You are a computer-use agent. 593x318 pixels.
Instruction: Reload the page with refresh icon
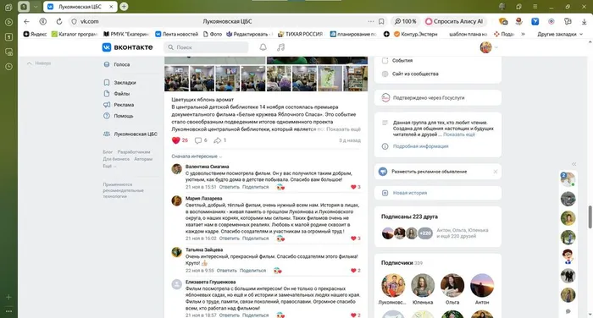coord(59,21)
